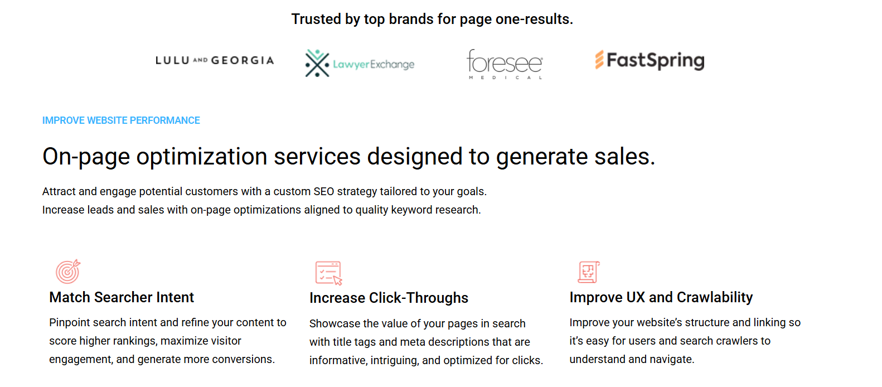Click the custom SEO strategy sentence

264,191
